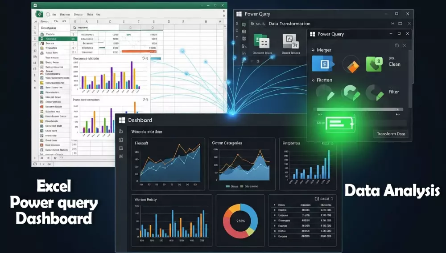Click the page icon beside Excel logo
The height and width of the screenshot is (253, 446).
pos(48,14)
